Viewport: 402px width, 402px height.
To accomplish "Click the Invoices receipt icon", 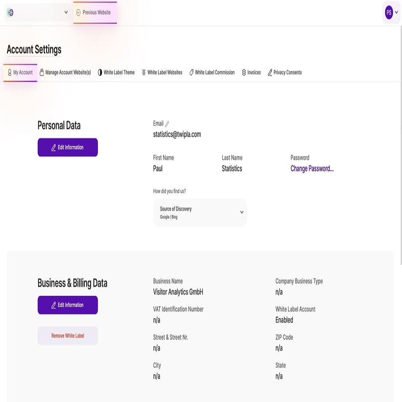I will [x=244, y=72].
